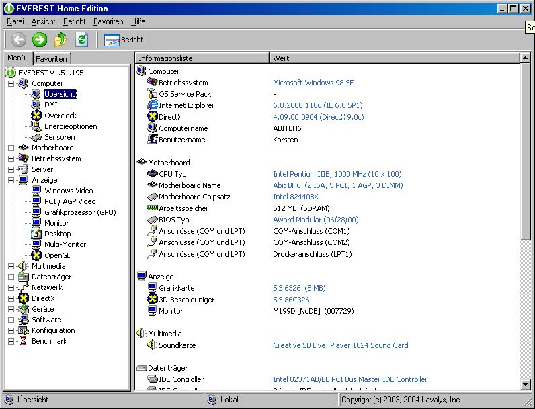Screen dimensions: 535x409
Task: Expand the DirectX tree node
Action: pyautogui.click(x=11, y=299)
